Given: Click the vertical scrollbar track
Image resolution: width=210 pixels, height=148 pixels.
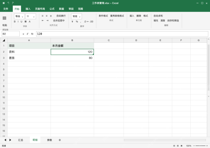Looking at the screenshot, I should pyautogui.click(x=208, y=67).
